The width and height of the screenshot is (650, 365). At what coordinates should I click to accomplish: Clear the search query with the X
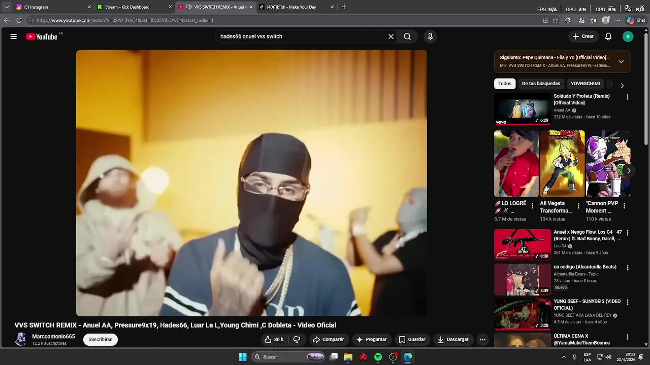391,36
